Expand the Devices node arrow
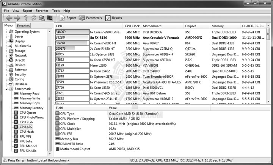This screenshot has height=165, width=273. click(x=6, y=65)
